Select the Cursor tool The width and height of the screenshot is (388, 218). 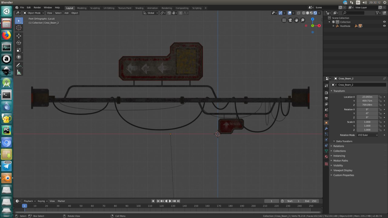pos(19,28)
